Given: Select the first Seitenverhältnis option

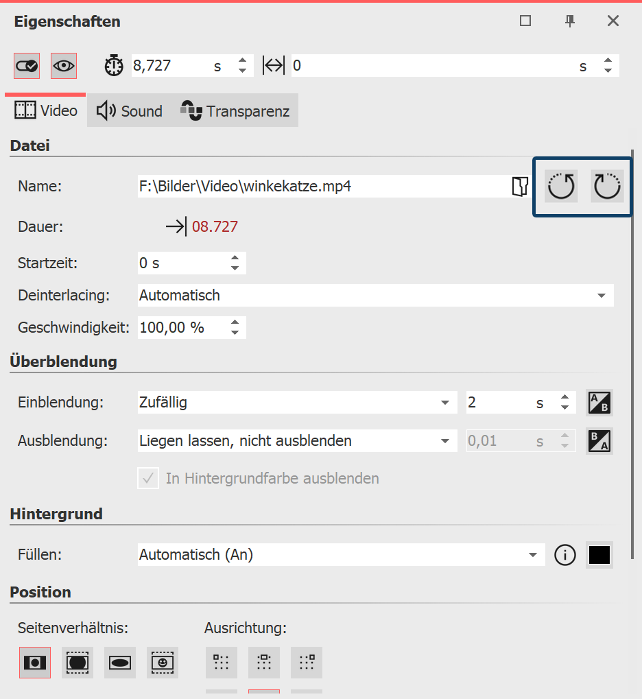Looking at the screenshot, I should (35, 663).
